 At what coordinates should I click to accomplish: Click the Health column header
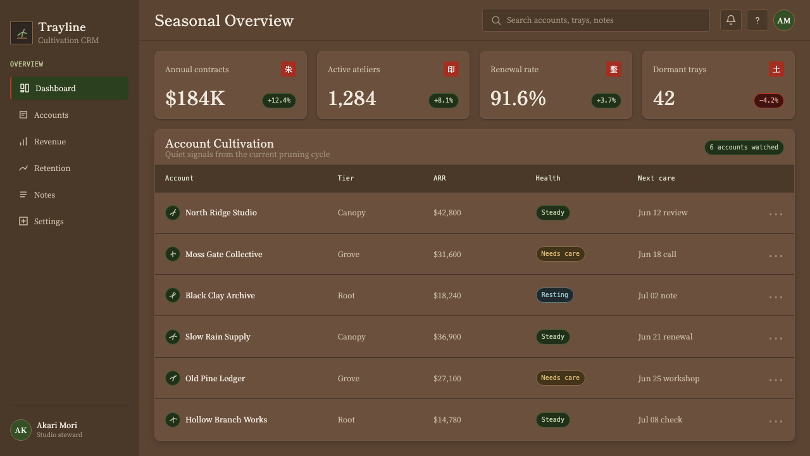click(548, 178)
